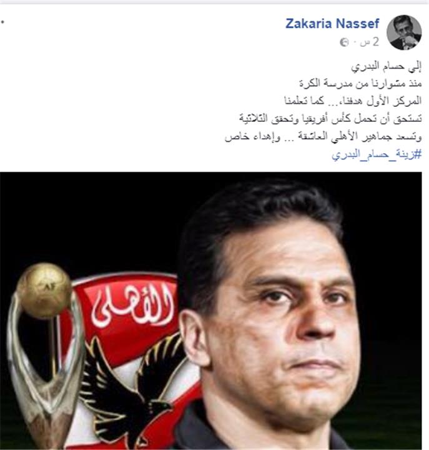Image resolution: width=429 pixels, height=450 pixels.
Task: Click the post timestamp "2 س"
Action: click(370, 42)
